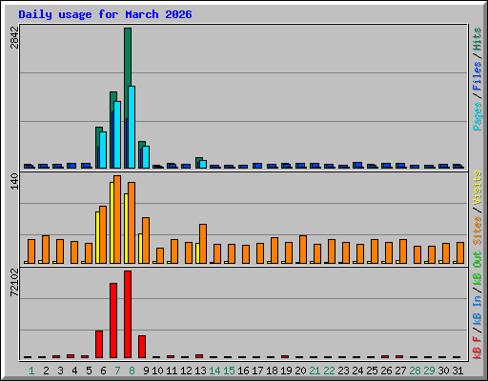The width and height of the screenshot is (488, 381).
Task: Select the cyan pages bar for day 13
Action: pyautogui.click(x=203, y=164)
